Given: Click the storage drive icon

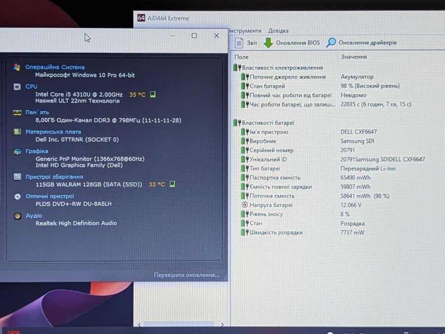Looking at the screenshot, I should (17, 177).
